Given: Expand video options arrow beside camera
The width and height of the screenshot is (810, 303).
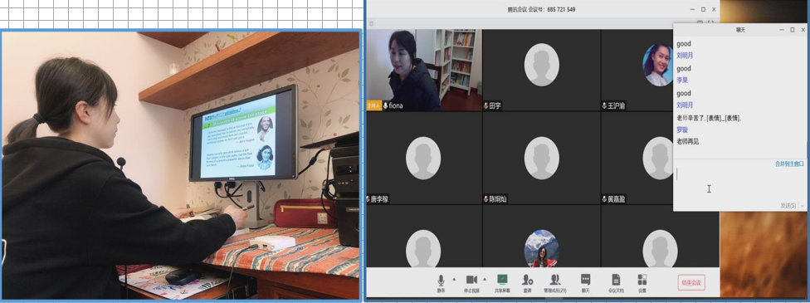Looking at the screenshot, I should [x=485, y=279].
